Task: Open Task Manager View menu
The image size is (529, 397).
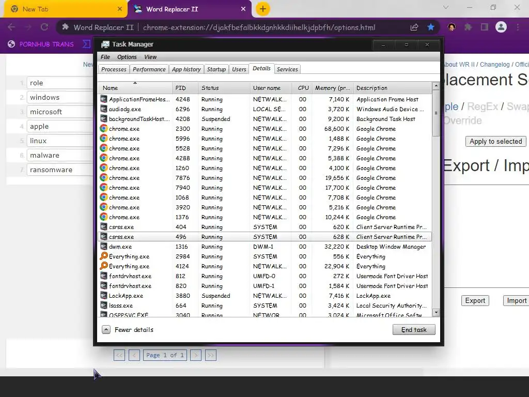Action: (150, 57)
